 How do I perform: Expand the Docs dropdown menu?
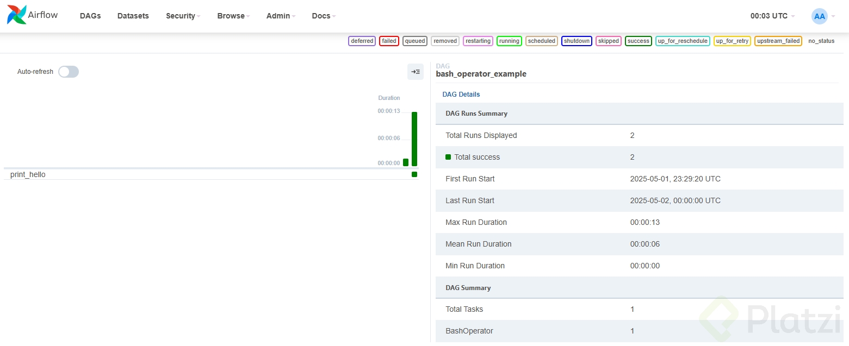324,16
